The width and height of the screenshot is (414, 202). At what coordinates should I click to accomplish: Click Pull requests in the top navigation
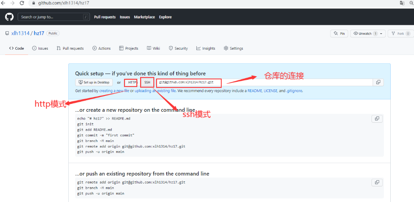point(105,17)
